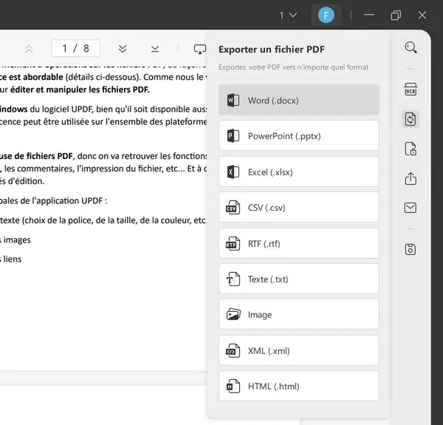Expand the window count dropdown showing 1
This screenshot has width=443, height=425.
pos(288,15)
